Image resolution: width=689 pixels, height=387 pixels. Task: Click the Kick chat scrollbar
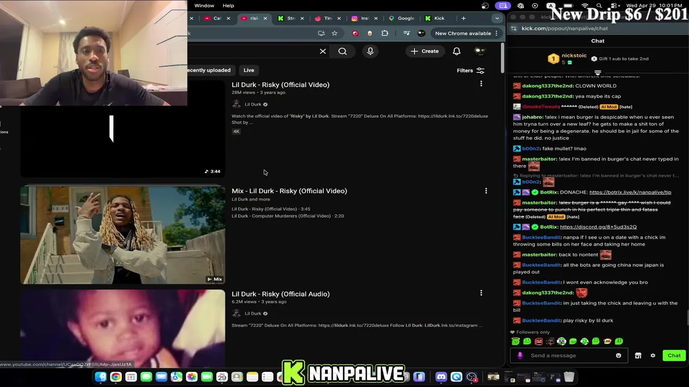[687, 317]
